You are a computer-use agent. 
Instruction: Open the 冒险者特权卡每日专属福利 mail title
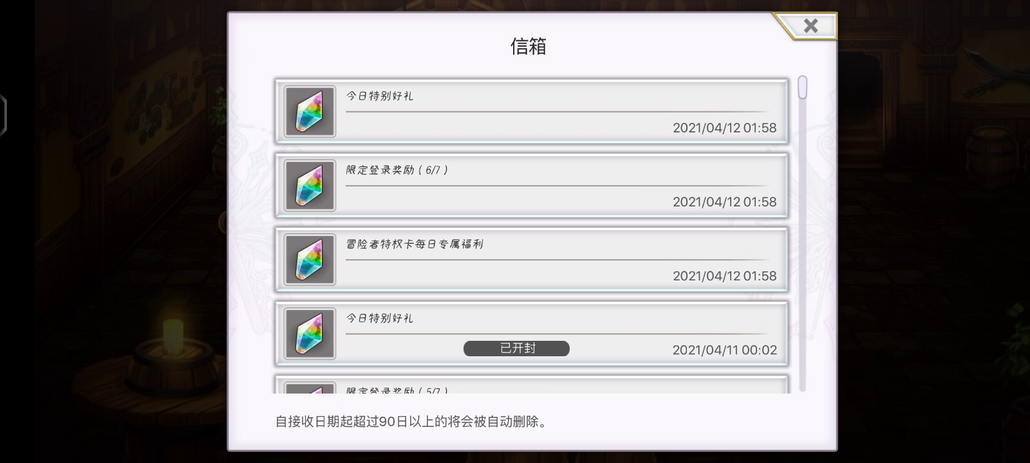pyautogui.click(x=415, y=244)
